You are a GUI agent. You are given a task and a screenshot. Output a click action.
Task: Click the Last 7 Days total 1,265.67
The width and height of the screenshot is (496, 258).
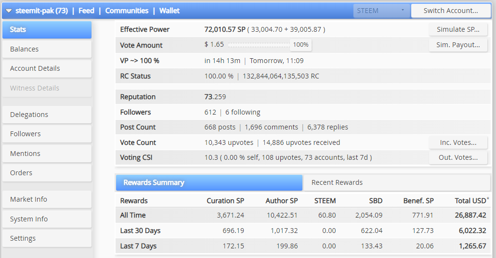click(472, 246)
